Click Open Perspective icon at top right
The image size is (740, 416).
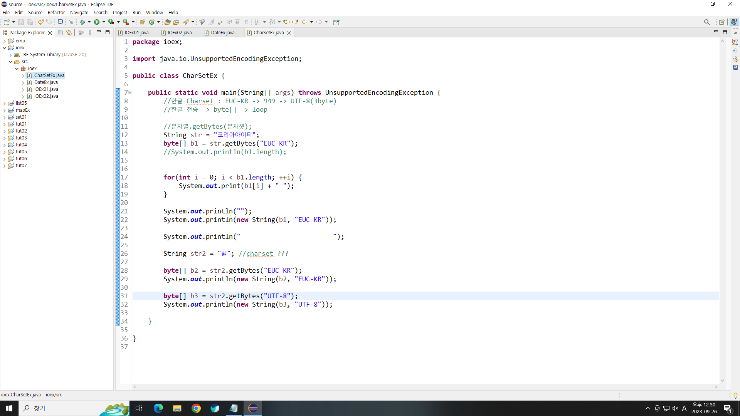coord(721,22)
